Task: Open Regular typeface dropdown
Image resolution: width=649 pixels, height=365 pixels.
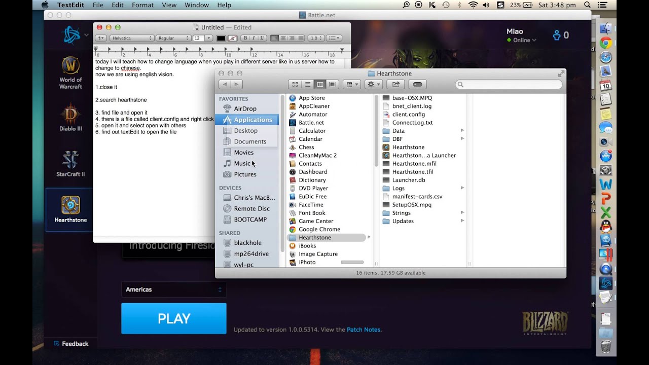Action: pos(173,38)
